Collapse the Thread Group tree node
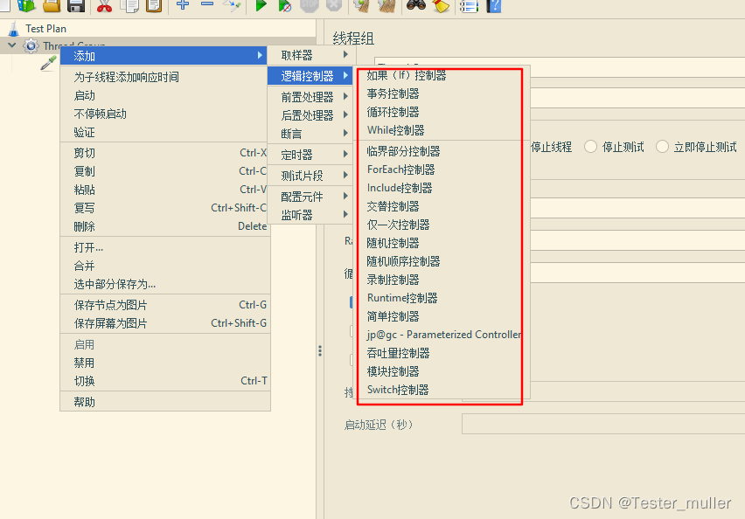This screenshot has height=519, width=745. pyautogui.click(x=12, y=45)
